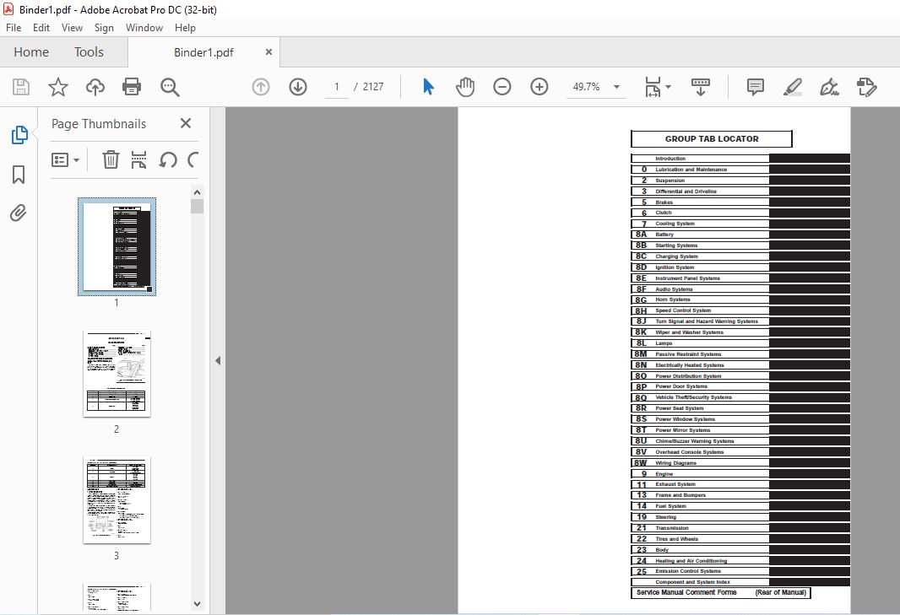Open the fit page options icon
The image size is (900, 615).
653,87
